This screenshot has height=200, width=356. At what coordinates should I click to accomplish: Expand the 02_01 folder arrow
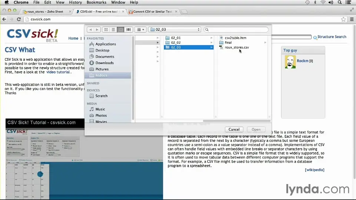coord(211,38)
